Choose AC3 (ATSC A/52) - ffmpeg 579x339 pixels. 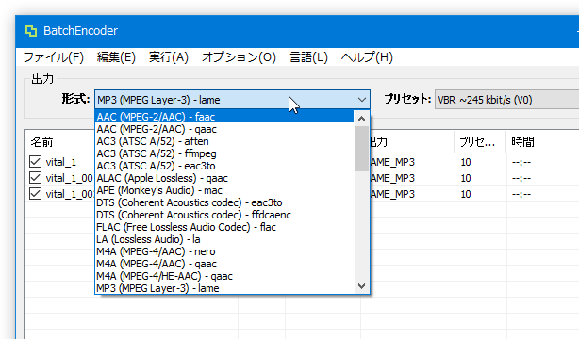pos(224,153)
